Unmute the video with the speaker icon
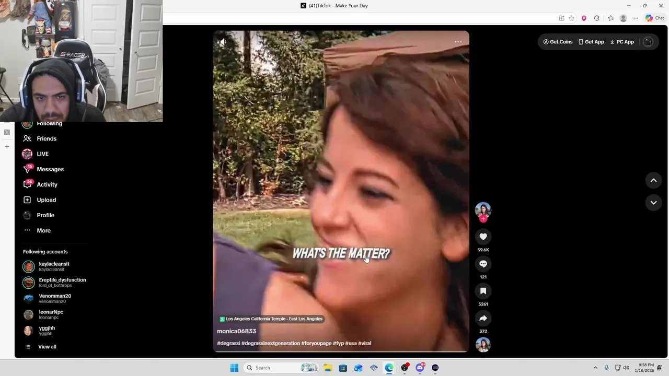 pyautogui.click(x=223, y=42)
